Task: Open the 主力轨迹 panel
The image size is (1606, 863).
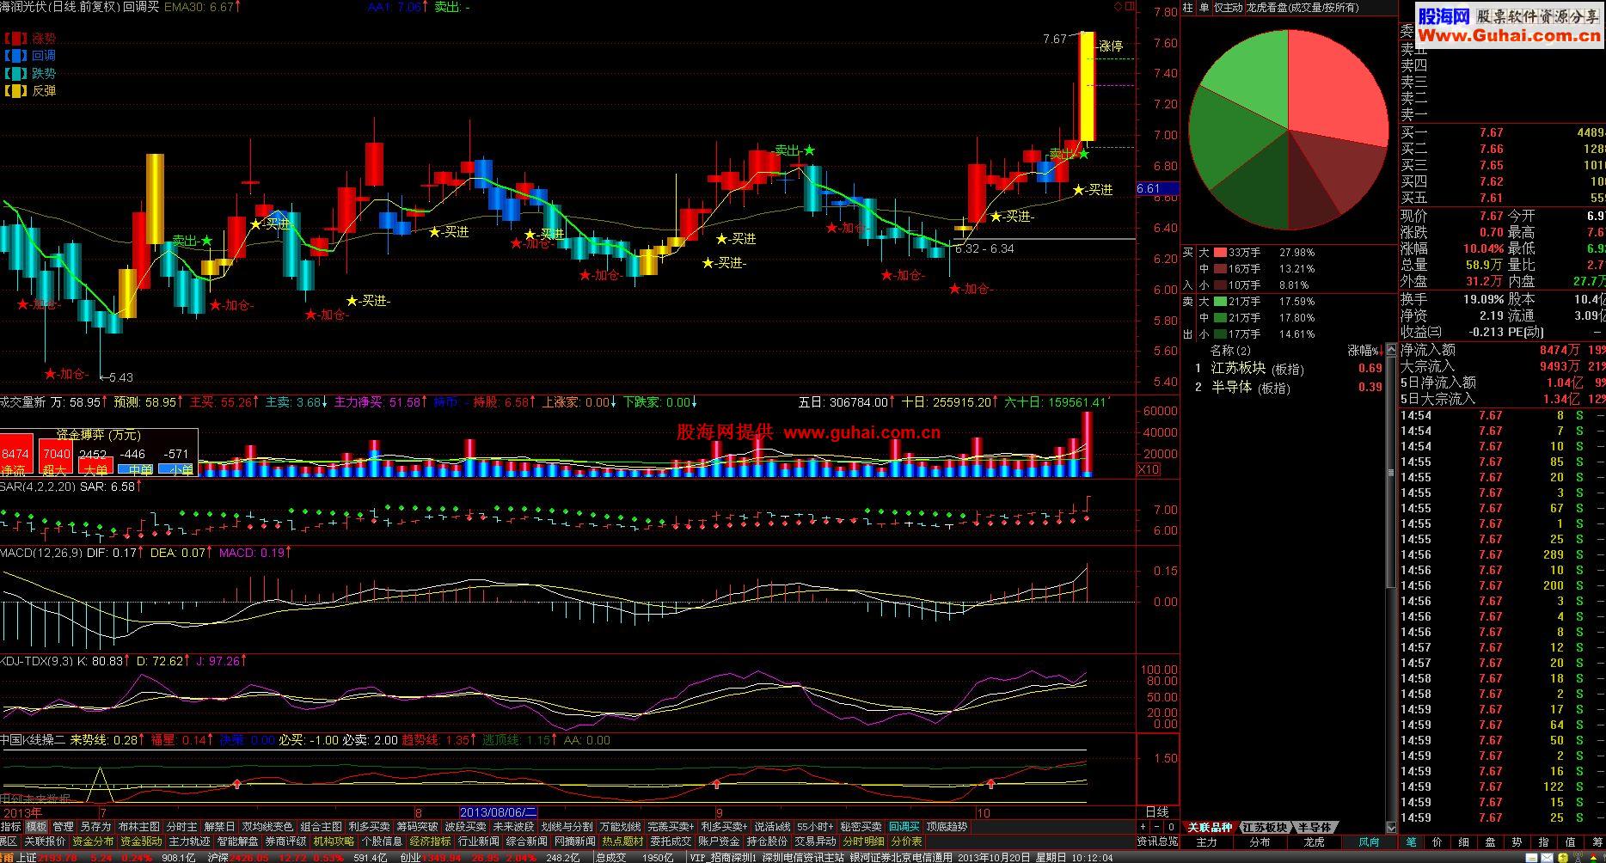Action: click(x=189, y=842)
